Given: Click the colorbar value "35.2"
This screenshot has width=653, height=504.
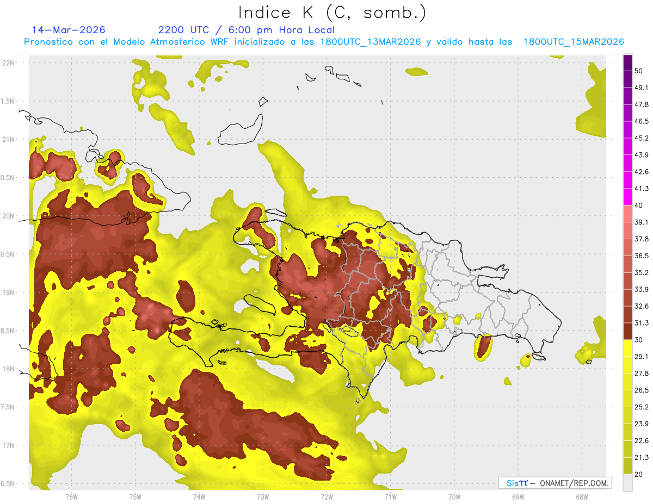Looking at the screenshot, I should [642, 272].
